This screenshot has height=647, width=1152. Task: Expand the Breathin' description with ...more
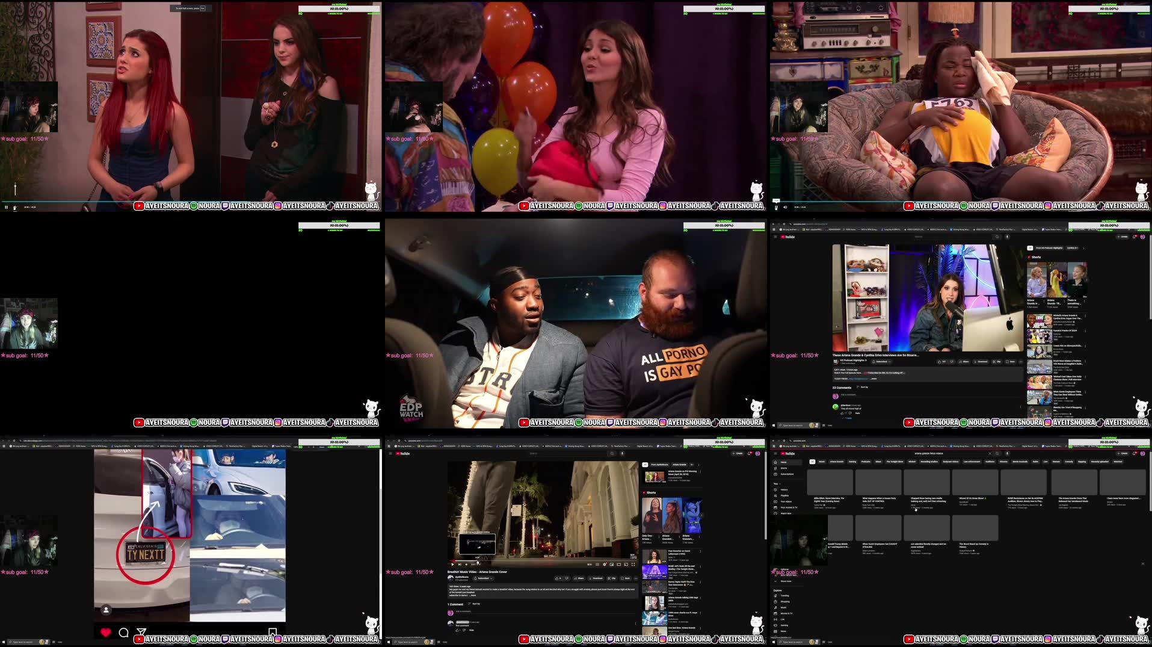click(473, 595)
